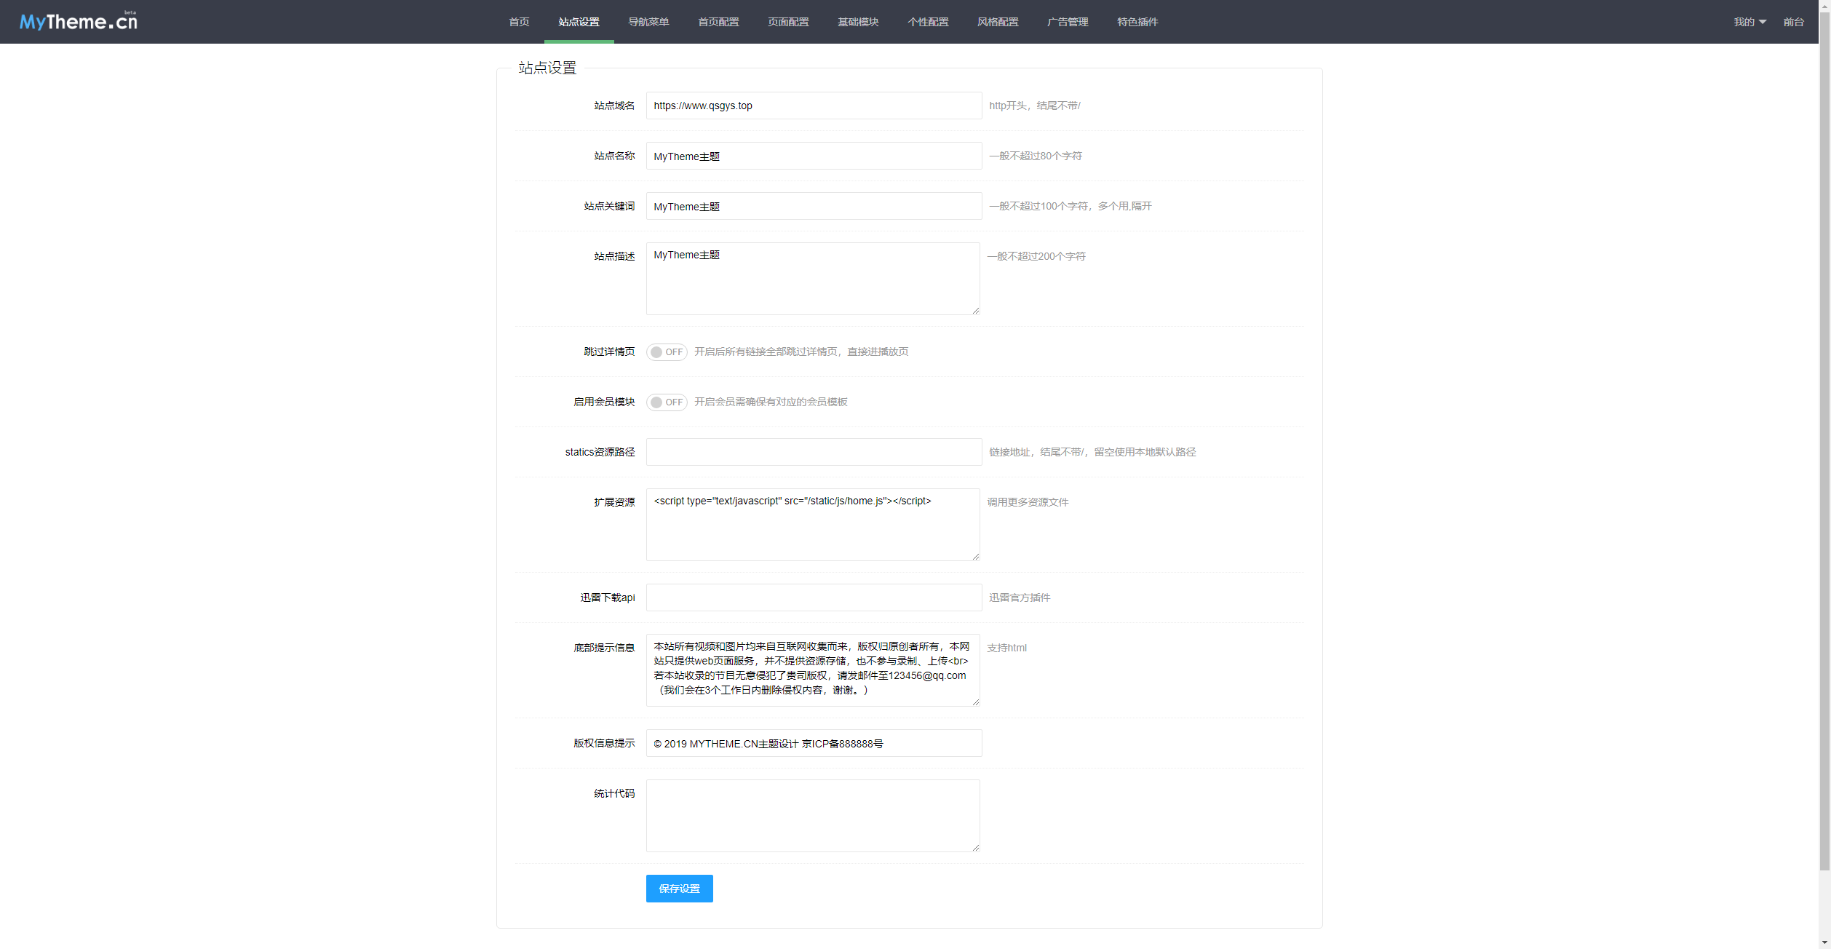Expand the 我的 dropdown menu
The image size is (1831, 949).
pyautogui.click(x=1749, y=22)
